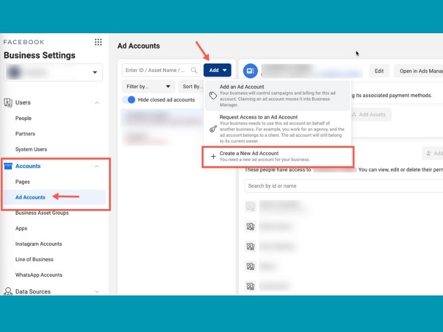443x332 pixels.
Task: Open the nine-dot apps grid icon
Action: tap(98, 42)
